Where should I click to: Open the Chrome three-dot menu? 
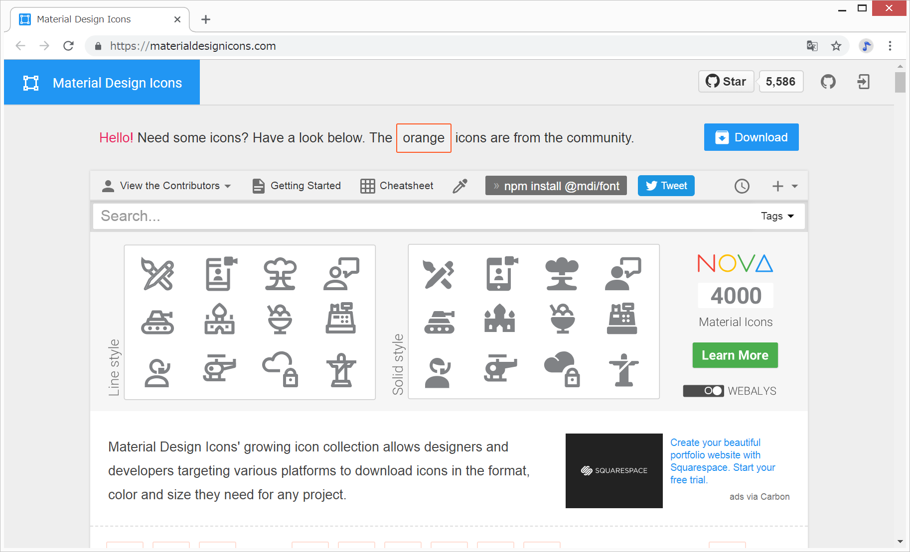coord(890,46)
